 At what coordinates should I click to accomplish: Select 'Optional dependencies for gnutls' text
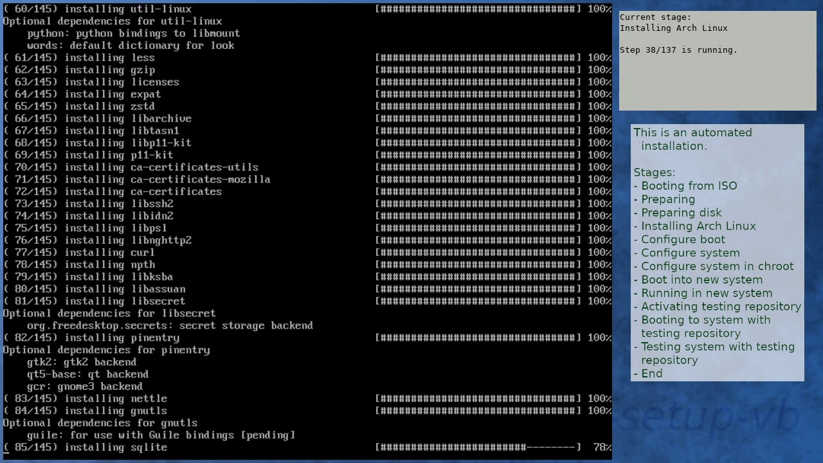tap(100, 423)
